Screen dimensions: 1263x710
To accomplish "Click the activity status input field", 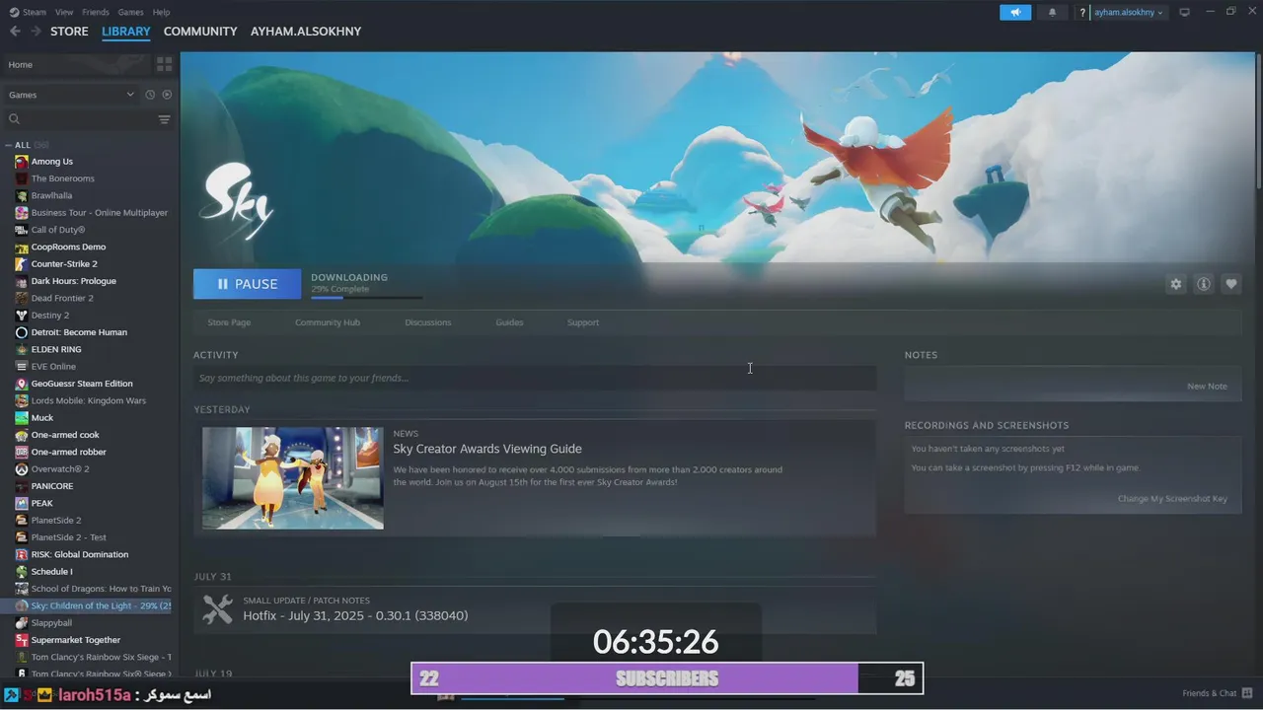I will click(535, 378).
